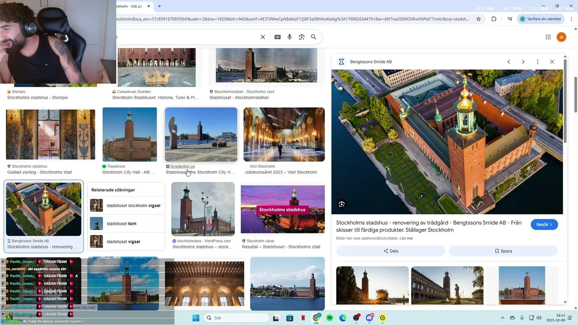
Task: Start voice search with the microphone
Action: pyautogui.click(x=290, y=37)
